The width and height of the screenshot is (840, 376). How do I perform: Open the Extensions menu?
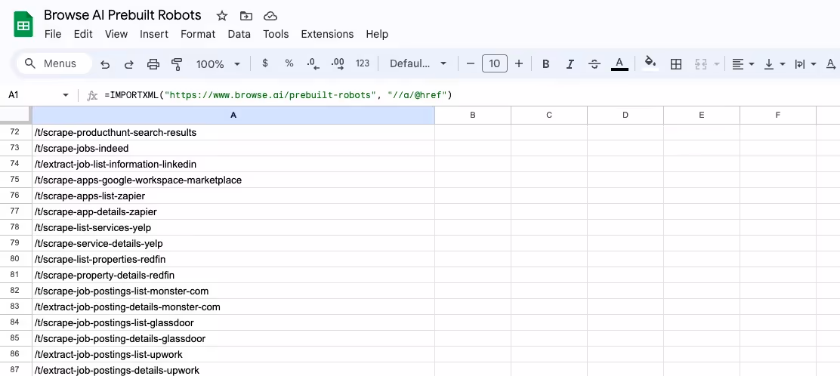coord(327,34)
